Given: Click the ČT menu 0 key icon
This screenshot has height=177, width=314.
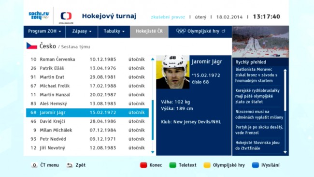Looking at the screenshot, I should click(34, 165).
